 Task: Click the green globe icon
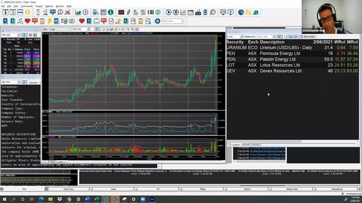pos(158,12)
